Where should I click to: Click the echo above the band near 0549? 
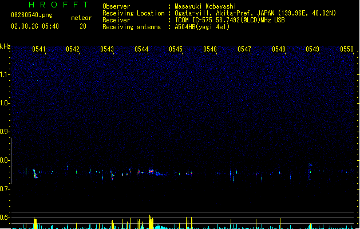(310, 164)
